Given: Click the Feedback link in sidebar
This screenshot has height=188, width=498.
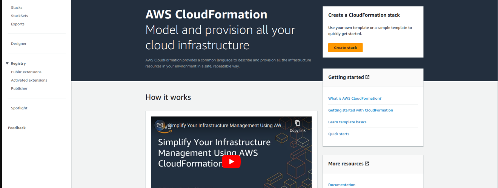Looking at the screenshot, I should click(17, 128).
